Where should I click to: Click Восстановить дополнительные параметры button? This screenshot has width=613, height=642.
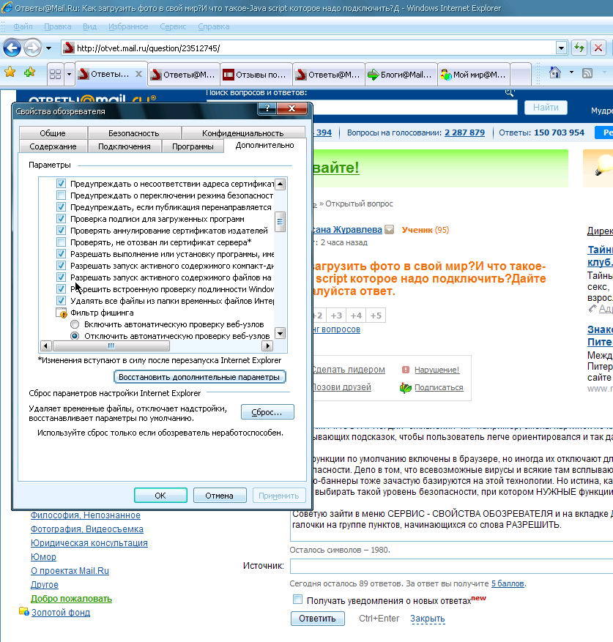(199, 377)
